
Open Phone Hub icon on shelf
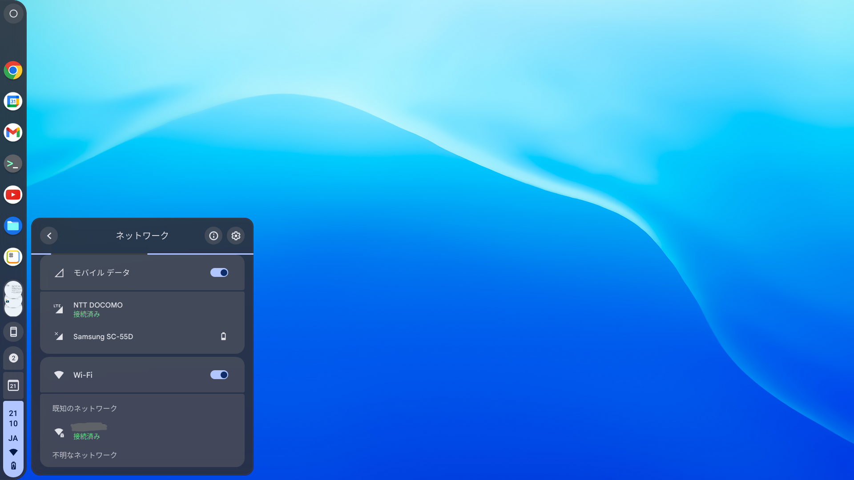pyautogui.click(x=13, y=332)
